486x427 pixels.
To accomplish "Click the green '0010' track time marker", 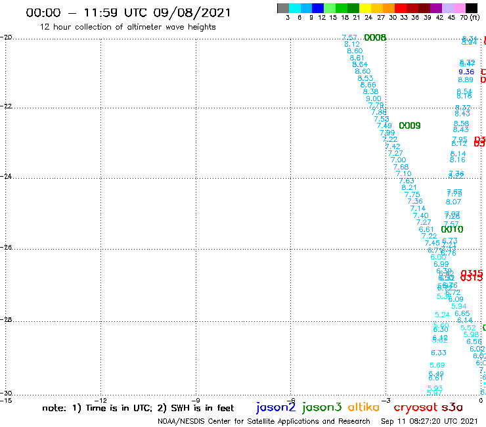I will (x=452, y=229).
